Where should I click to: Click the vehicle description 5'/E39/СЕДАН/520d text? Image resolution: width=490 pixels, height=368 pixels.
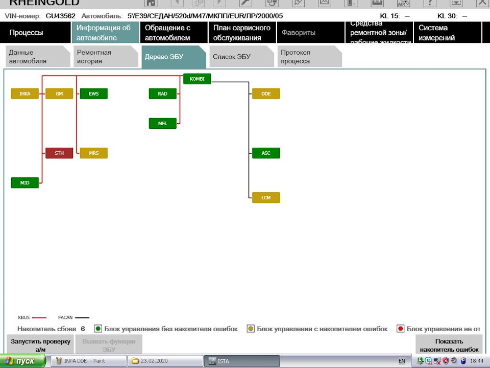tap(205, 16)
